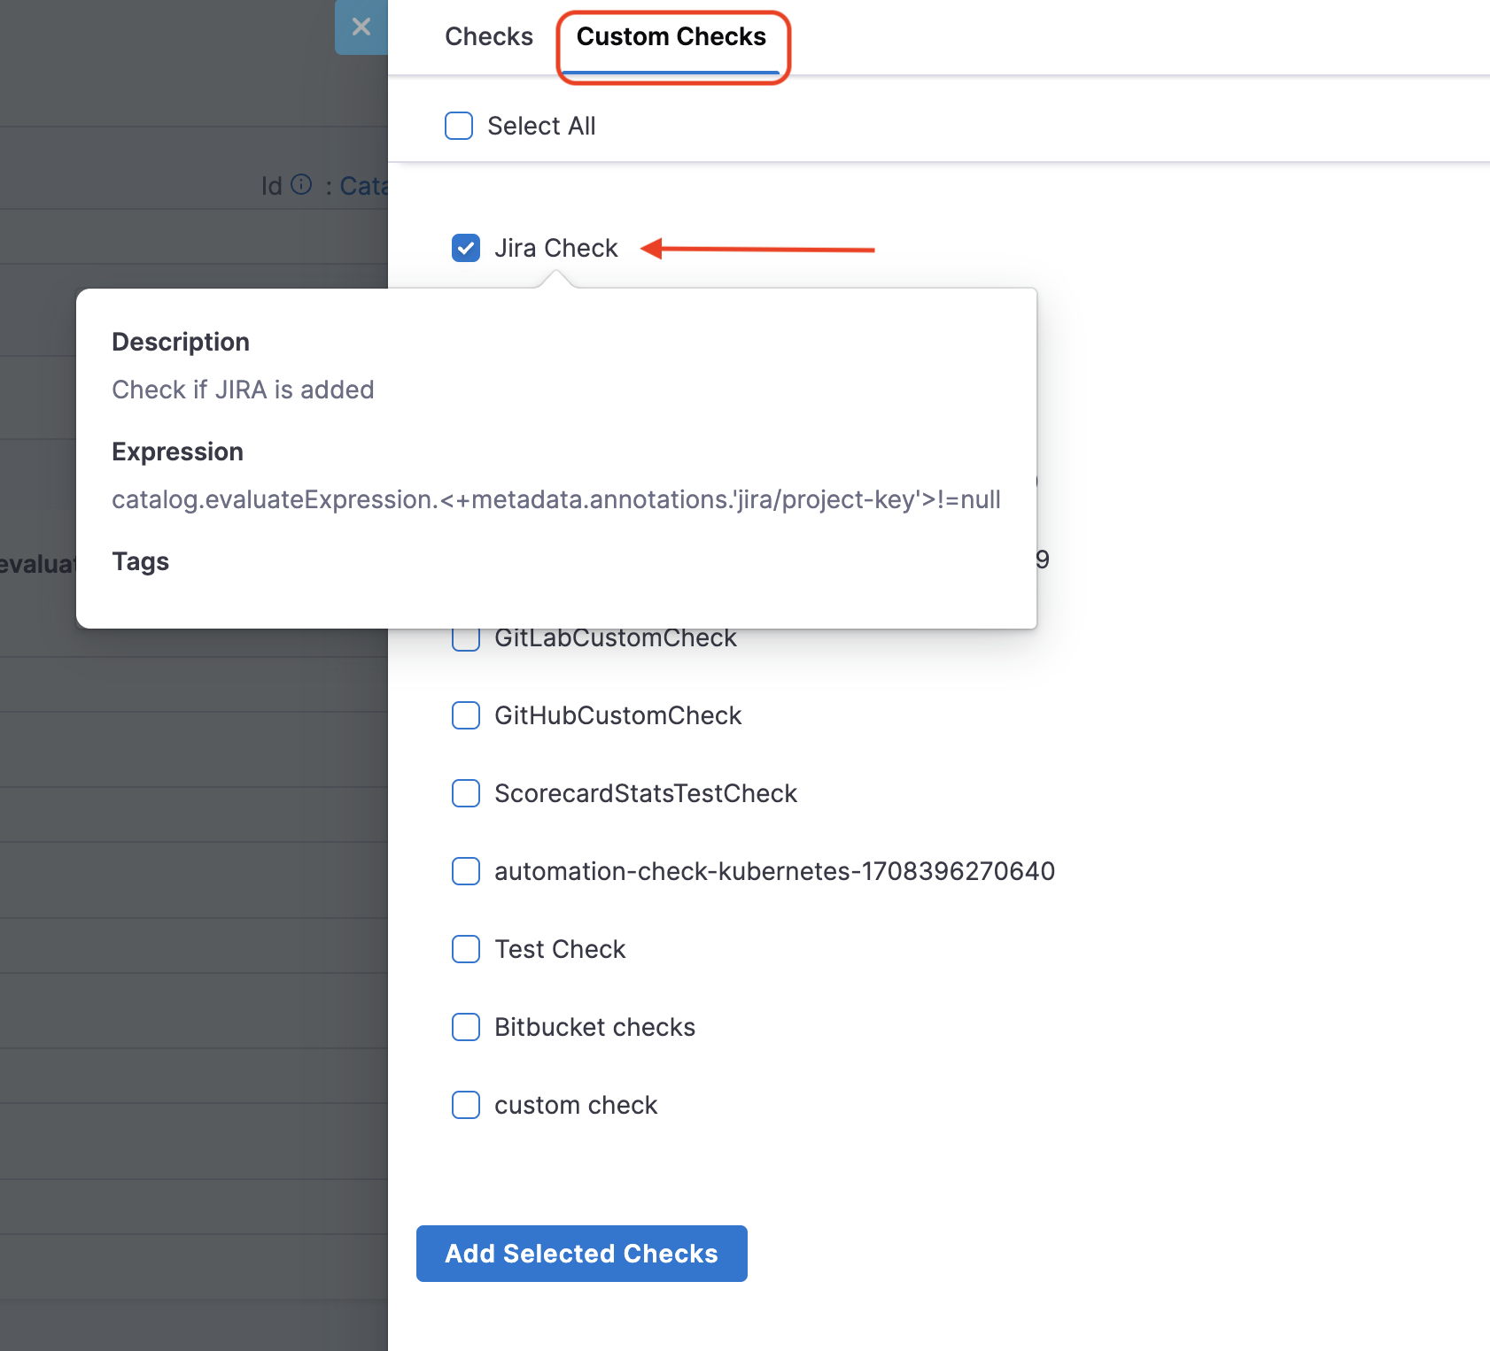Screen dimensions: 1490x1351
Task: Open the Custom Checks tab
Action: pyautogui.click(x=671, y=37)
